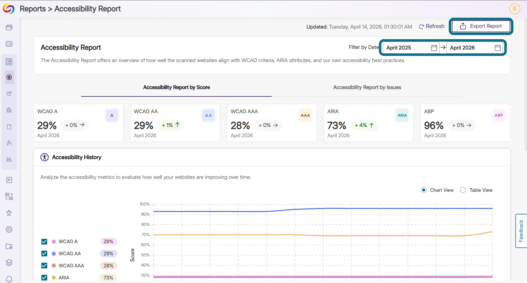Open the accessibility icon in the sidebar

point(9,77)
